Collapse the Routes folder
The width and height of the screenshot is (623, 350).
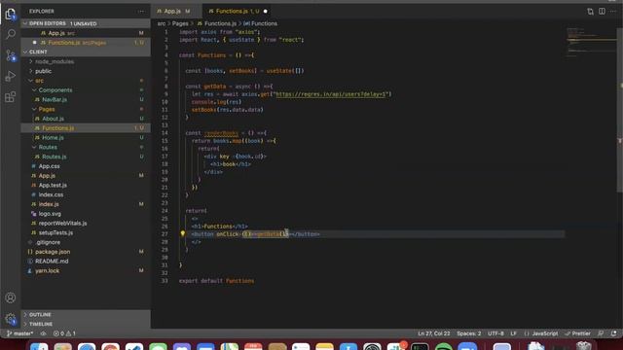click(48, 147)
